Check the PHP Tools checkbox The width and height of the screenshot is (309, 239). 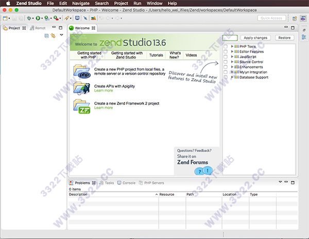point(226,46)
